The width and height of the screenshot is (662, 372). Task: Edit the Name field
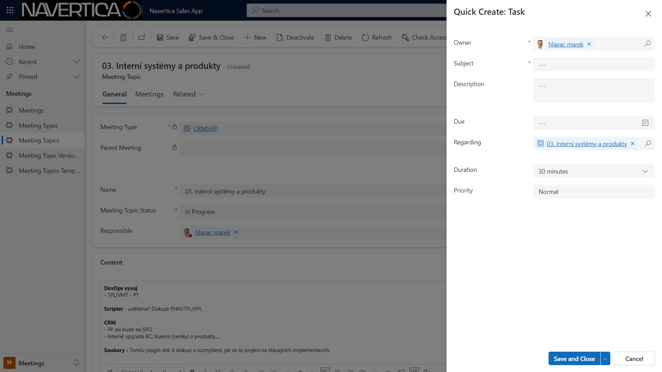[313, 191]
